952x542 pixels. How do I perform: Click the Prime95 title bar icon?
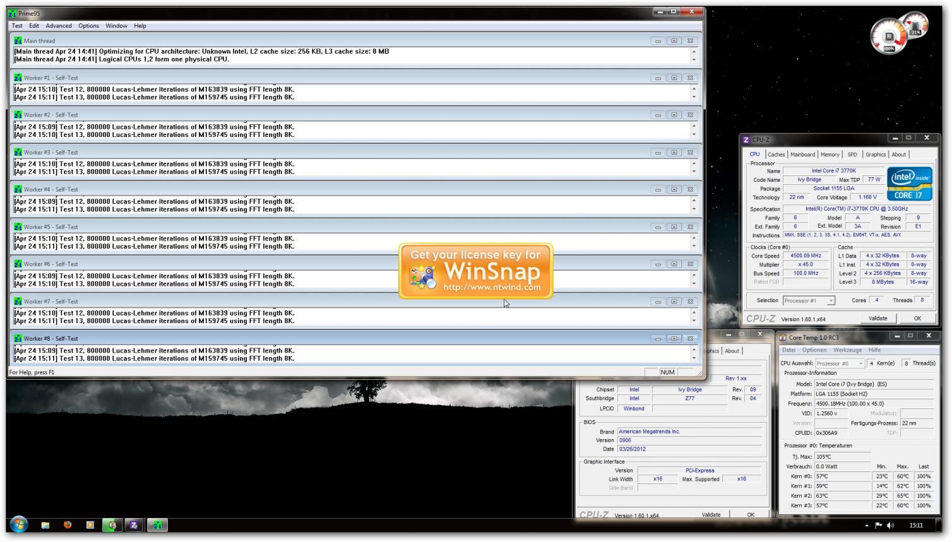(12, 13)
